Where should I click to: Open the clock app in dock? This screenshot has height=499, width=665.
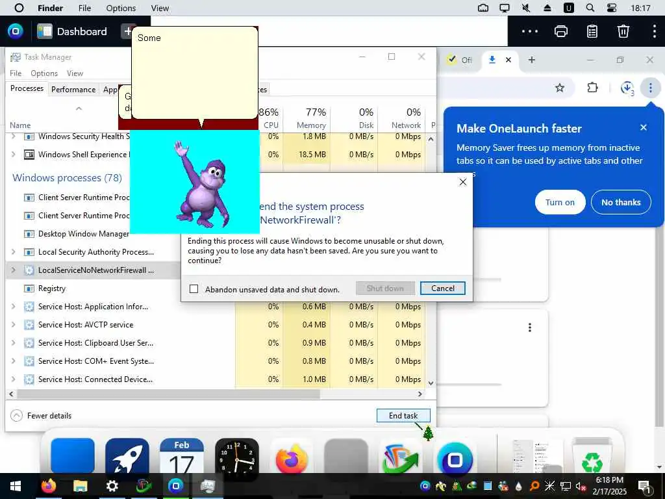point(236,457)
